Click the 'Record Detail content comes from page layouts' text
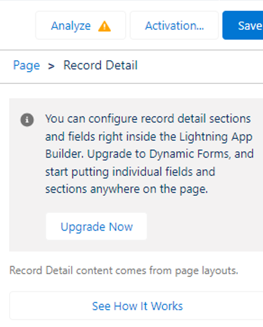The height and width of the screenshot is (327, 263). (x=124, y=271)
